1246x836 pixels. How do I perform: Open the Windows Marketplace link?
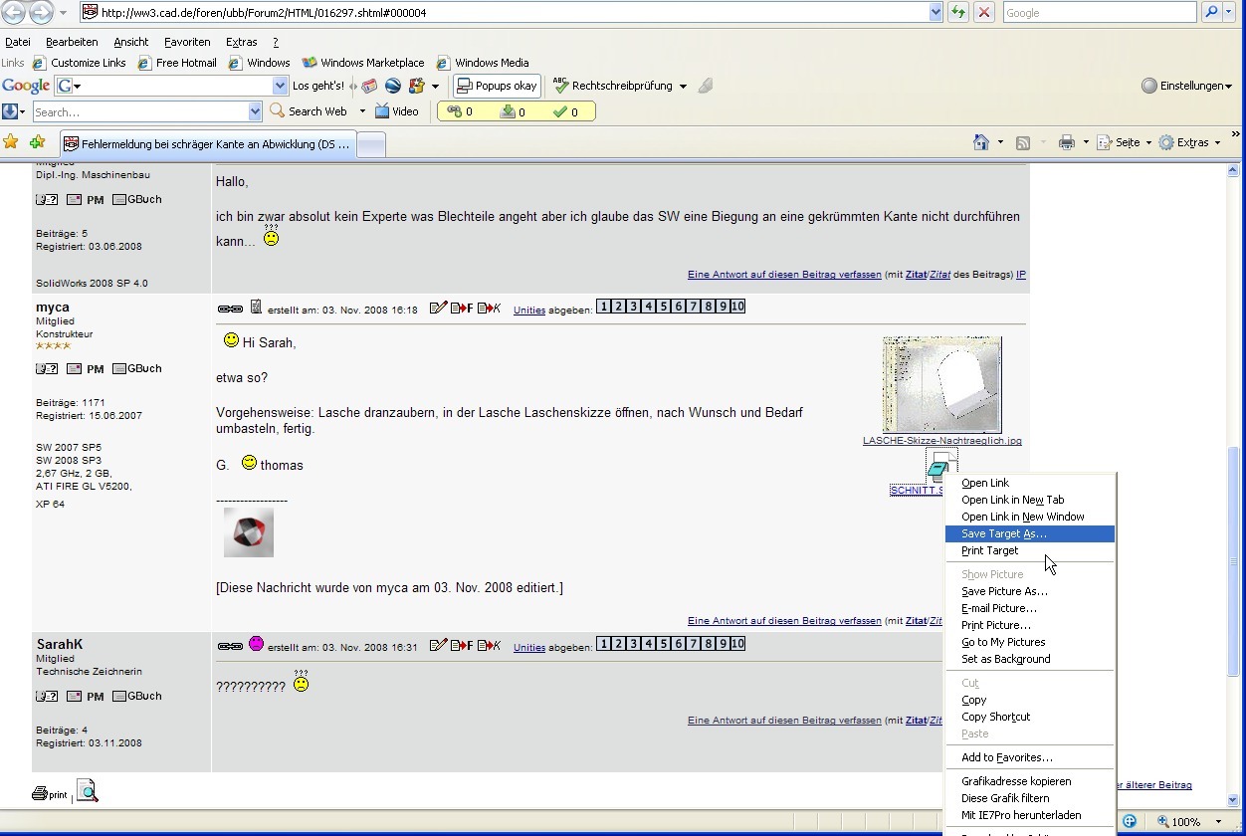point(363,63)
